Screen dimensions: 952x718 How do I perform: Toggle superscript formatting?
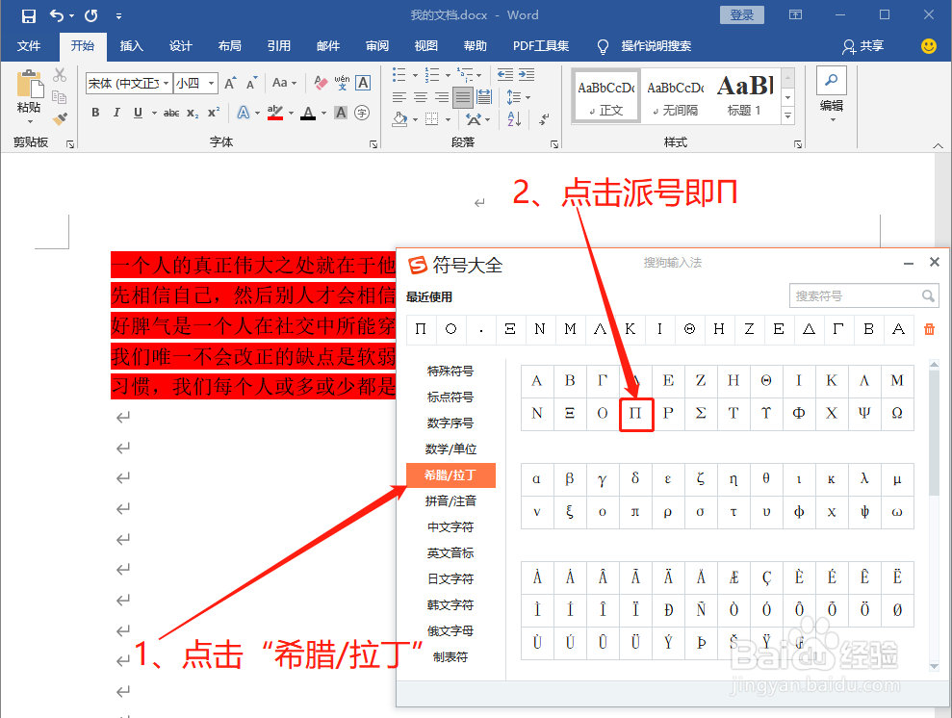click(x=214, y=113)
